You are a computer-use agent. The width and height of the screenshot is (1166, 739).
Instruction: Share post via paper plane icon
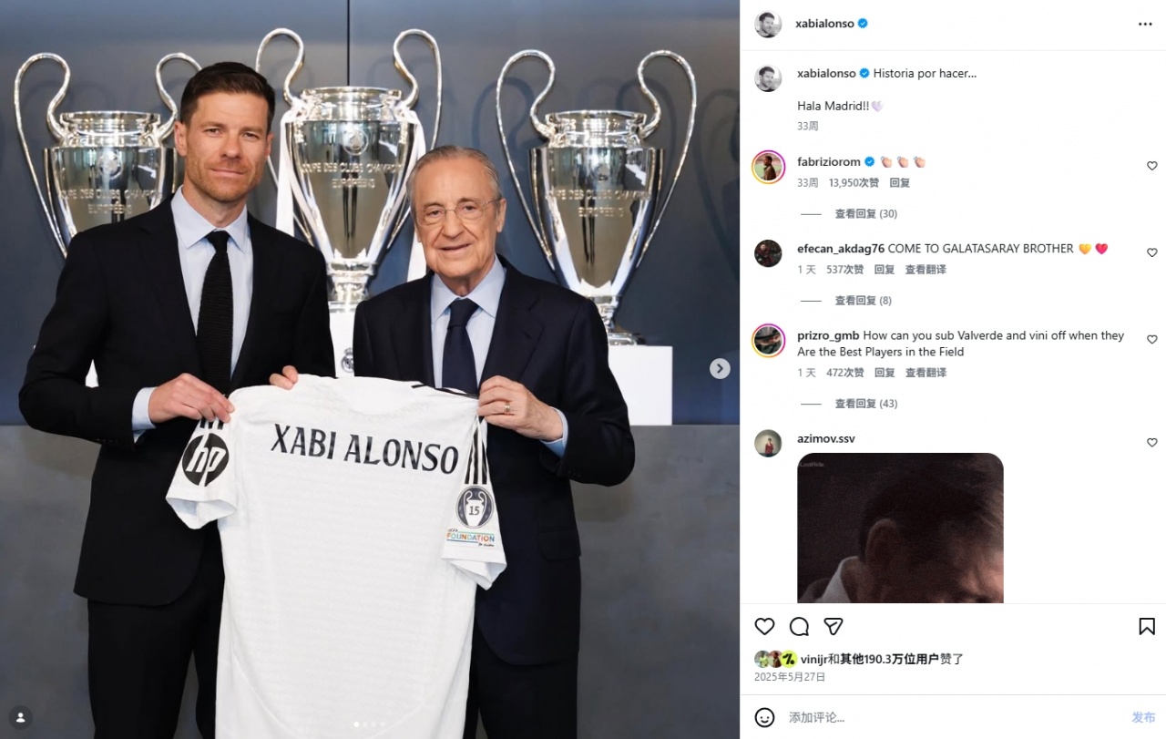834,627
